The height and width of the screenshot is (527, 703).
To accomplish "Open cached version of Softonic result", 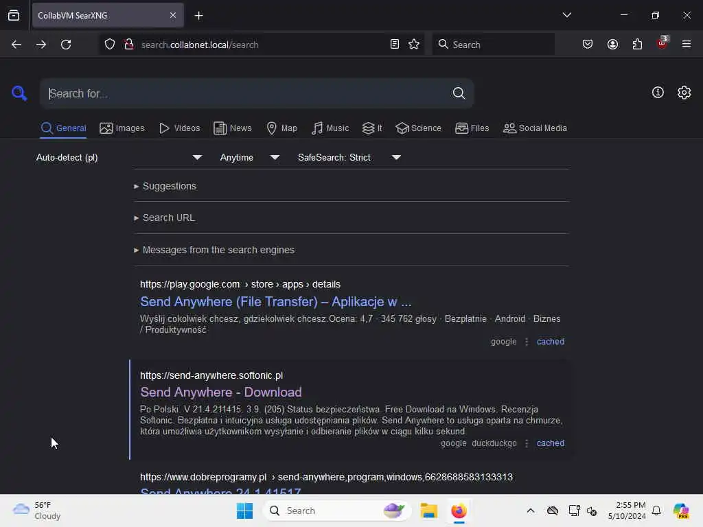I will point(550,443).
